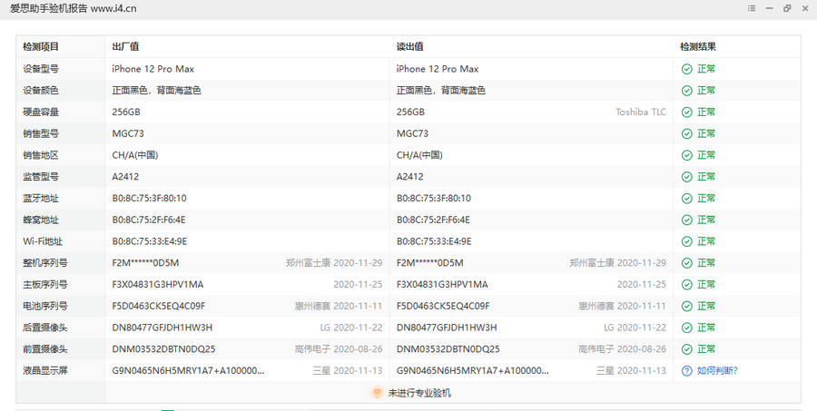Click the green check icon for 电池序列号
This screenshot has width=817, height=411.
tap(687, 306)
